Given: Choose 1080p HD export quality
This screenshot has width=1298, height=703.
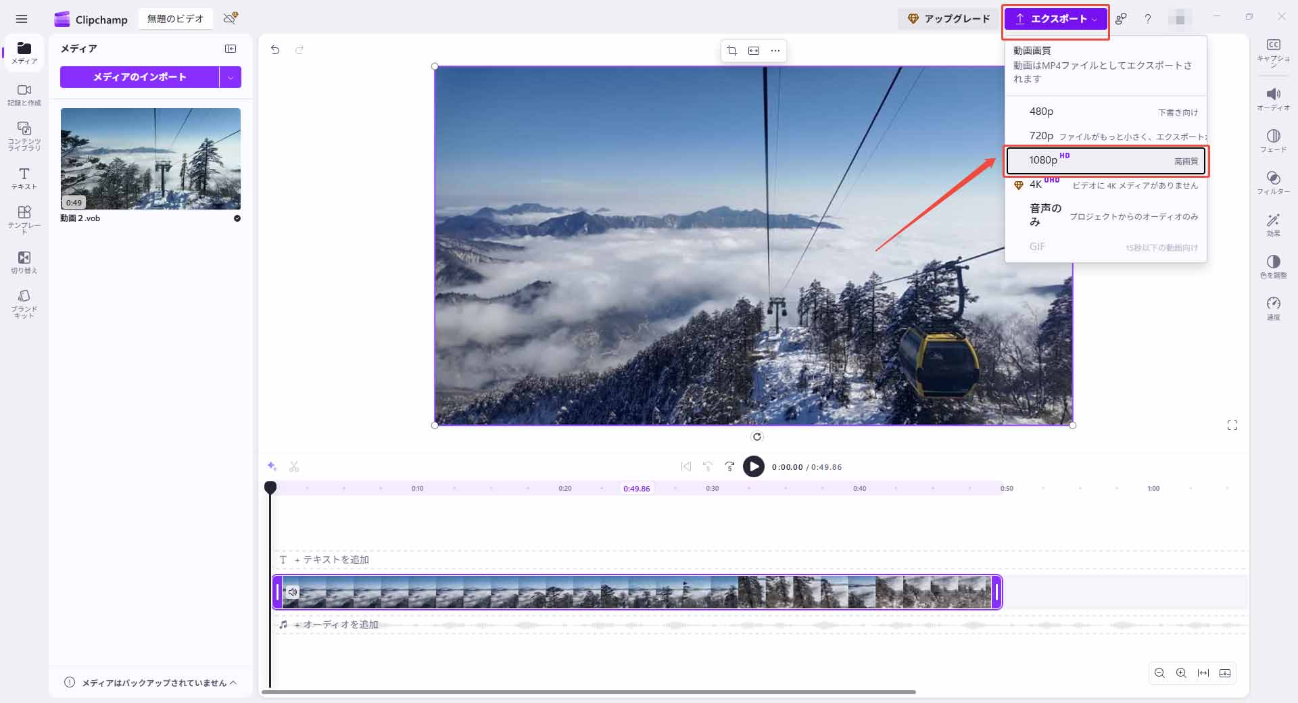Looking at the screenshot, I should [x=1106, y=161].
